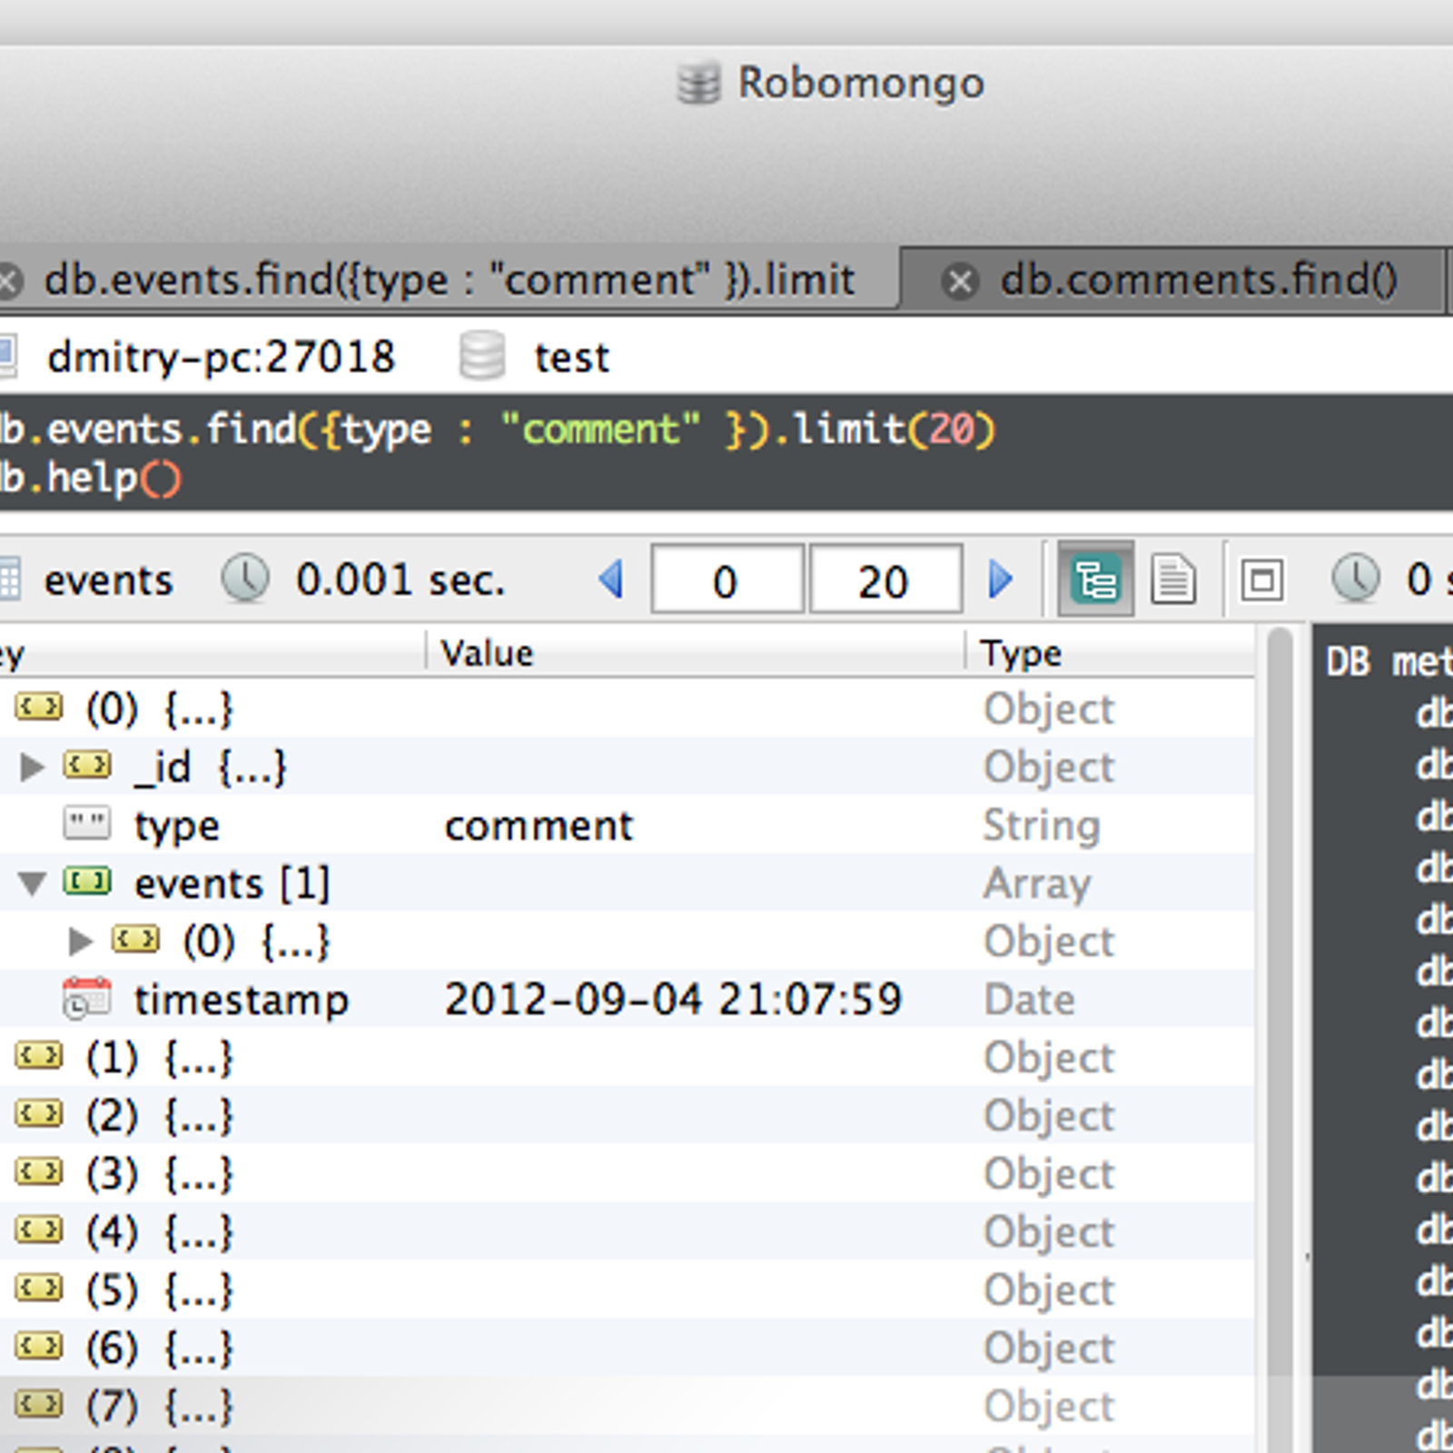Click the Robomongo window title
Viewport: 1453px width, 1453px height.
pyautogui.click(x=861, y=83)
